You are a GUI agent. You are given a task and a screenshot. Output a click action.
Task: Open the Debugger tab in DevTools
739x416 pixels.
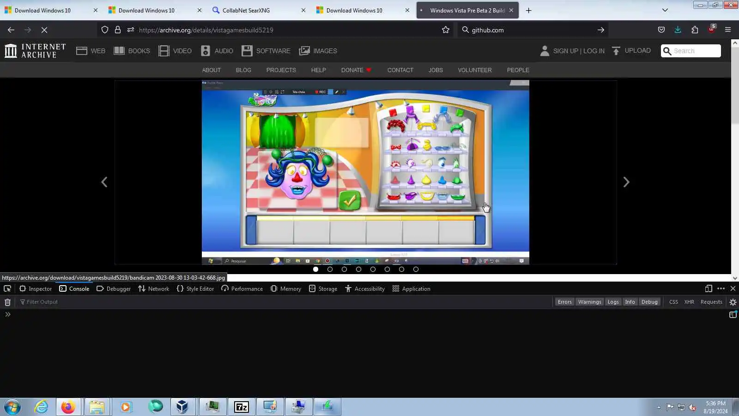114,289
